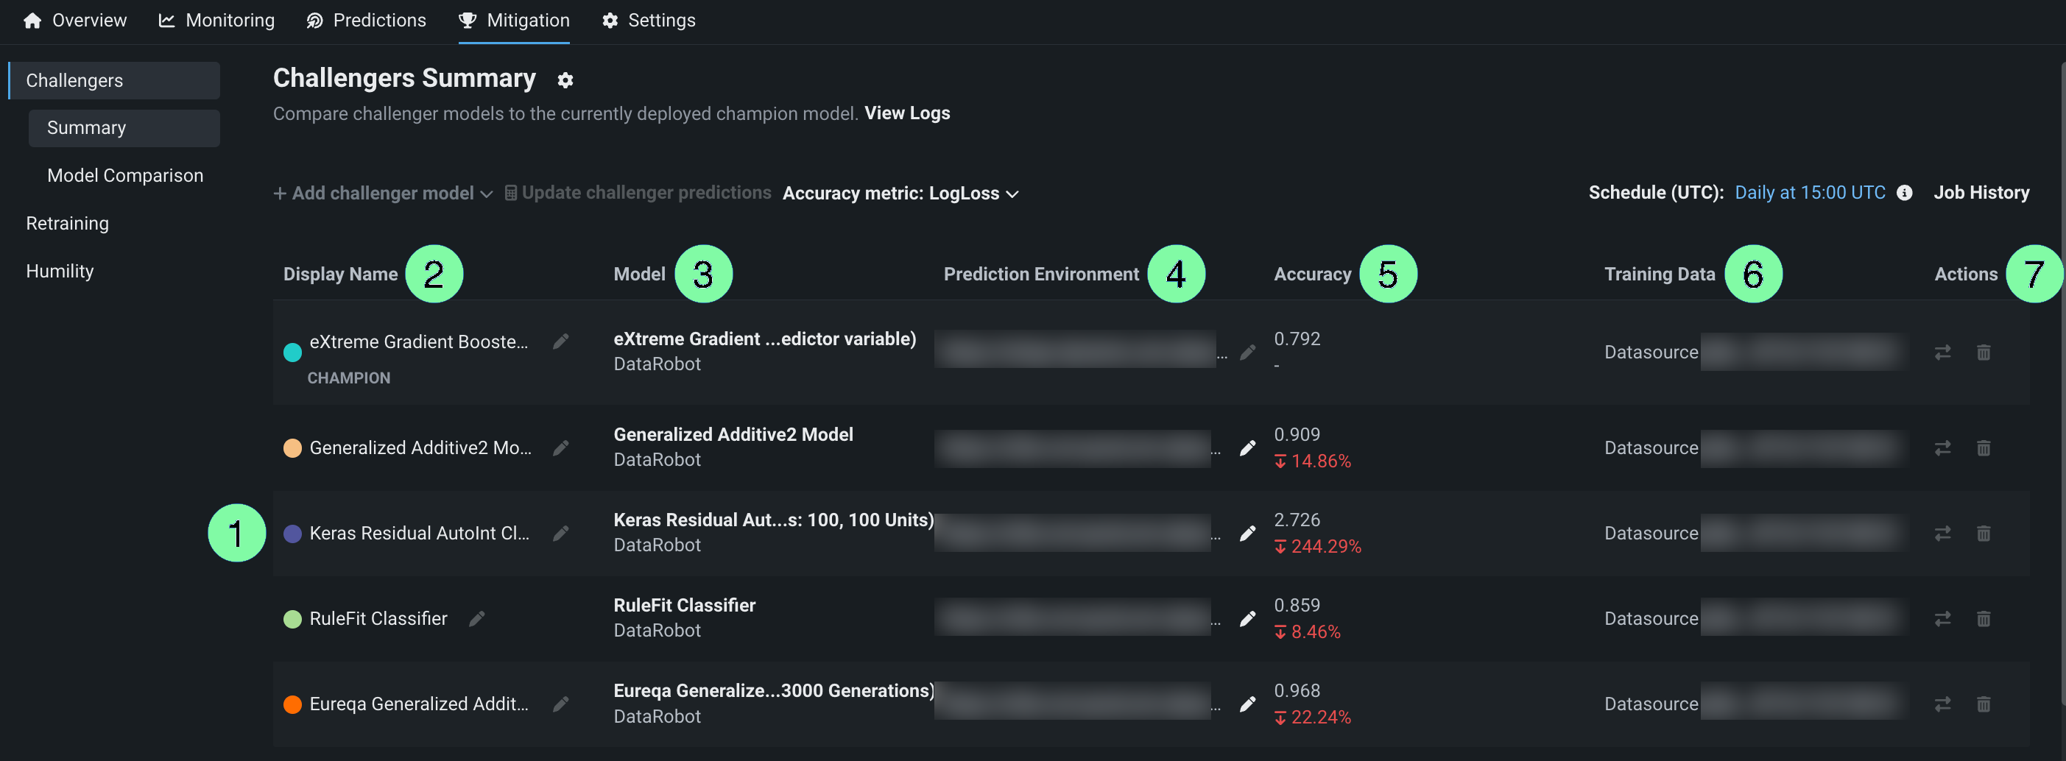Click the Job History button
2066x761 pixels.
tap(1981, 192)
